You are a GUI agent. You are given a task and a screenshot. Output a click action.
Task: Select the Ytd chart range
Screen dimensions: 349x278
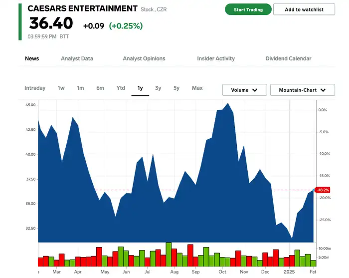[121, 88]
